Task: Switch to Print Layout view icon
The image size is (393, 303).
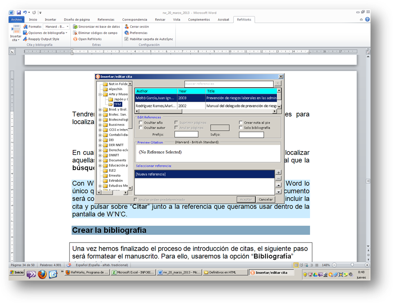Action: (296, 265)
